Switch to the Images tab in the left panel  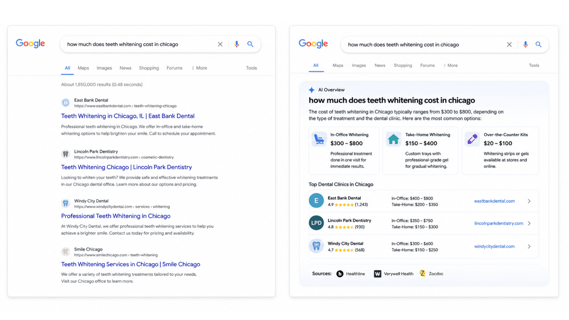[104, 68]
